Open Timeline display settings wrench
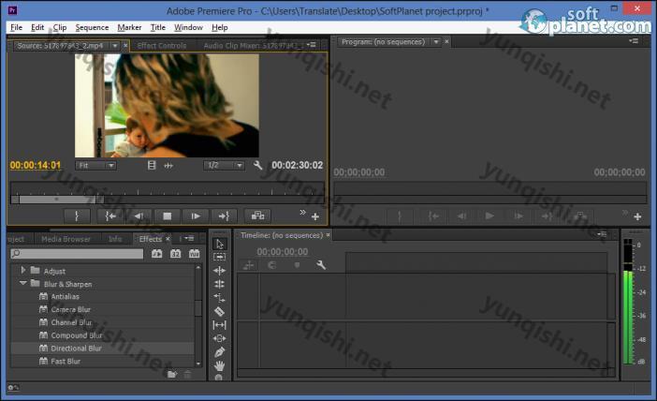 click(321, 265)
